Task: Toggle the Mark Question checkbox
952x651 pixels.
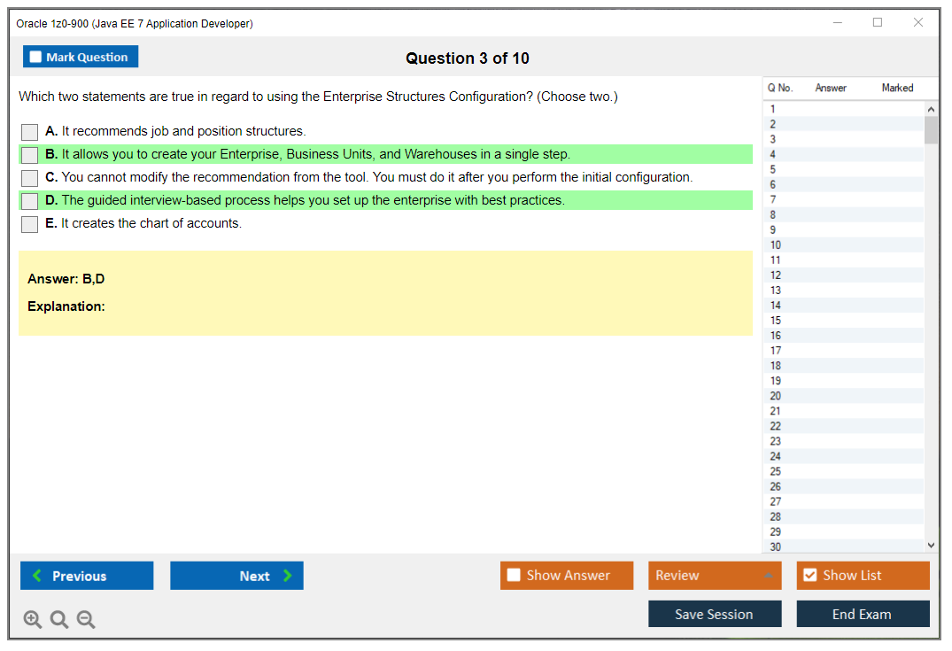Action: 35,56
